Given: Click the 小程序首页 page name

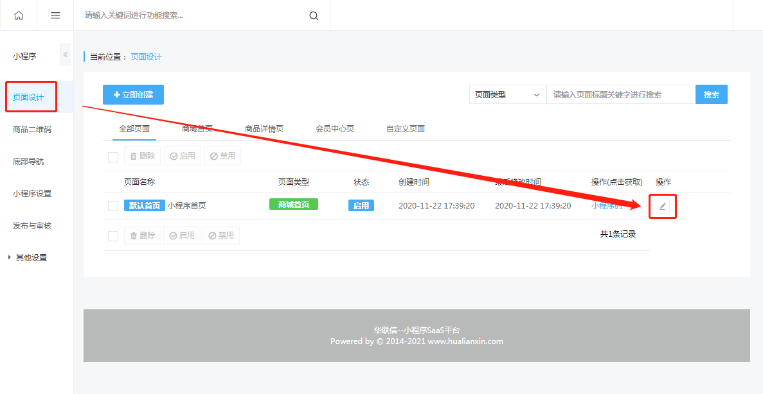Looking at the screenshot, I should tap(187, 205).
